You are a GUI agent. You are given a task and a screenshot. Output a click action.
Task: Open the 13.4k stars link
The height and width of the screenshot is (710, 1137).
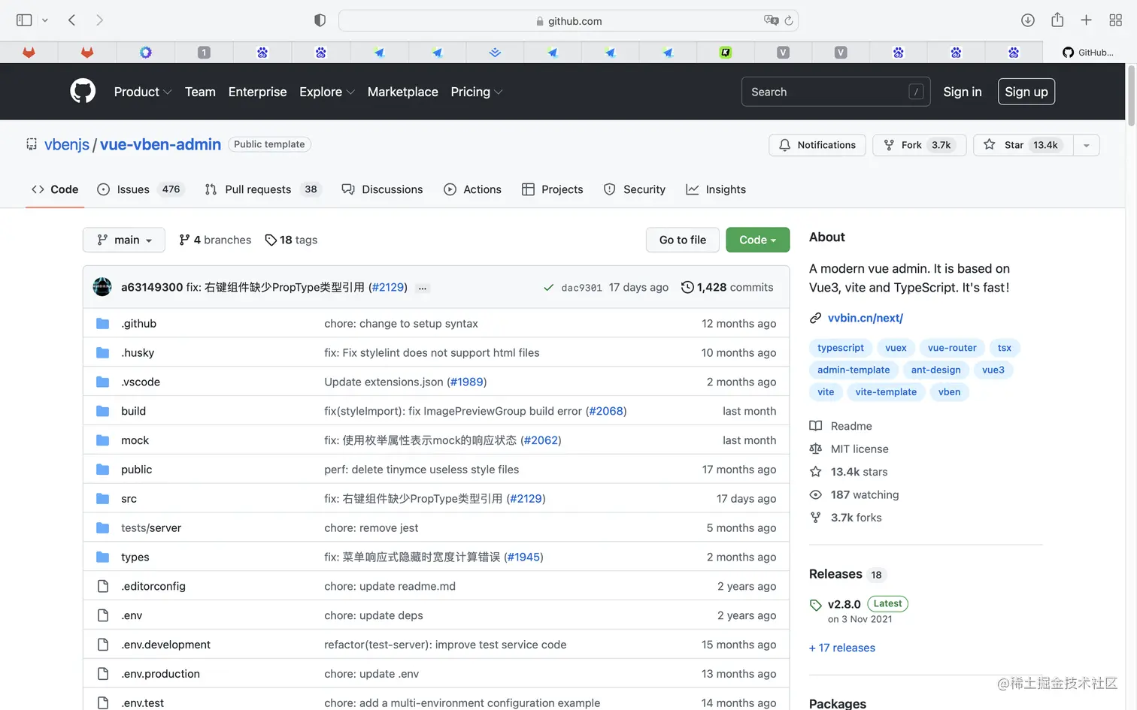(x=848, y=472)
